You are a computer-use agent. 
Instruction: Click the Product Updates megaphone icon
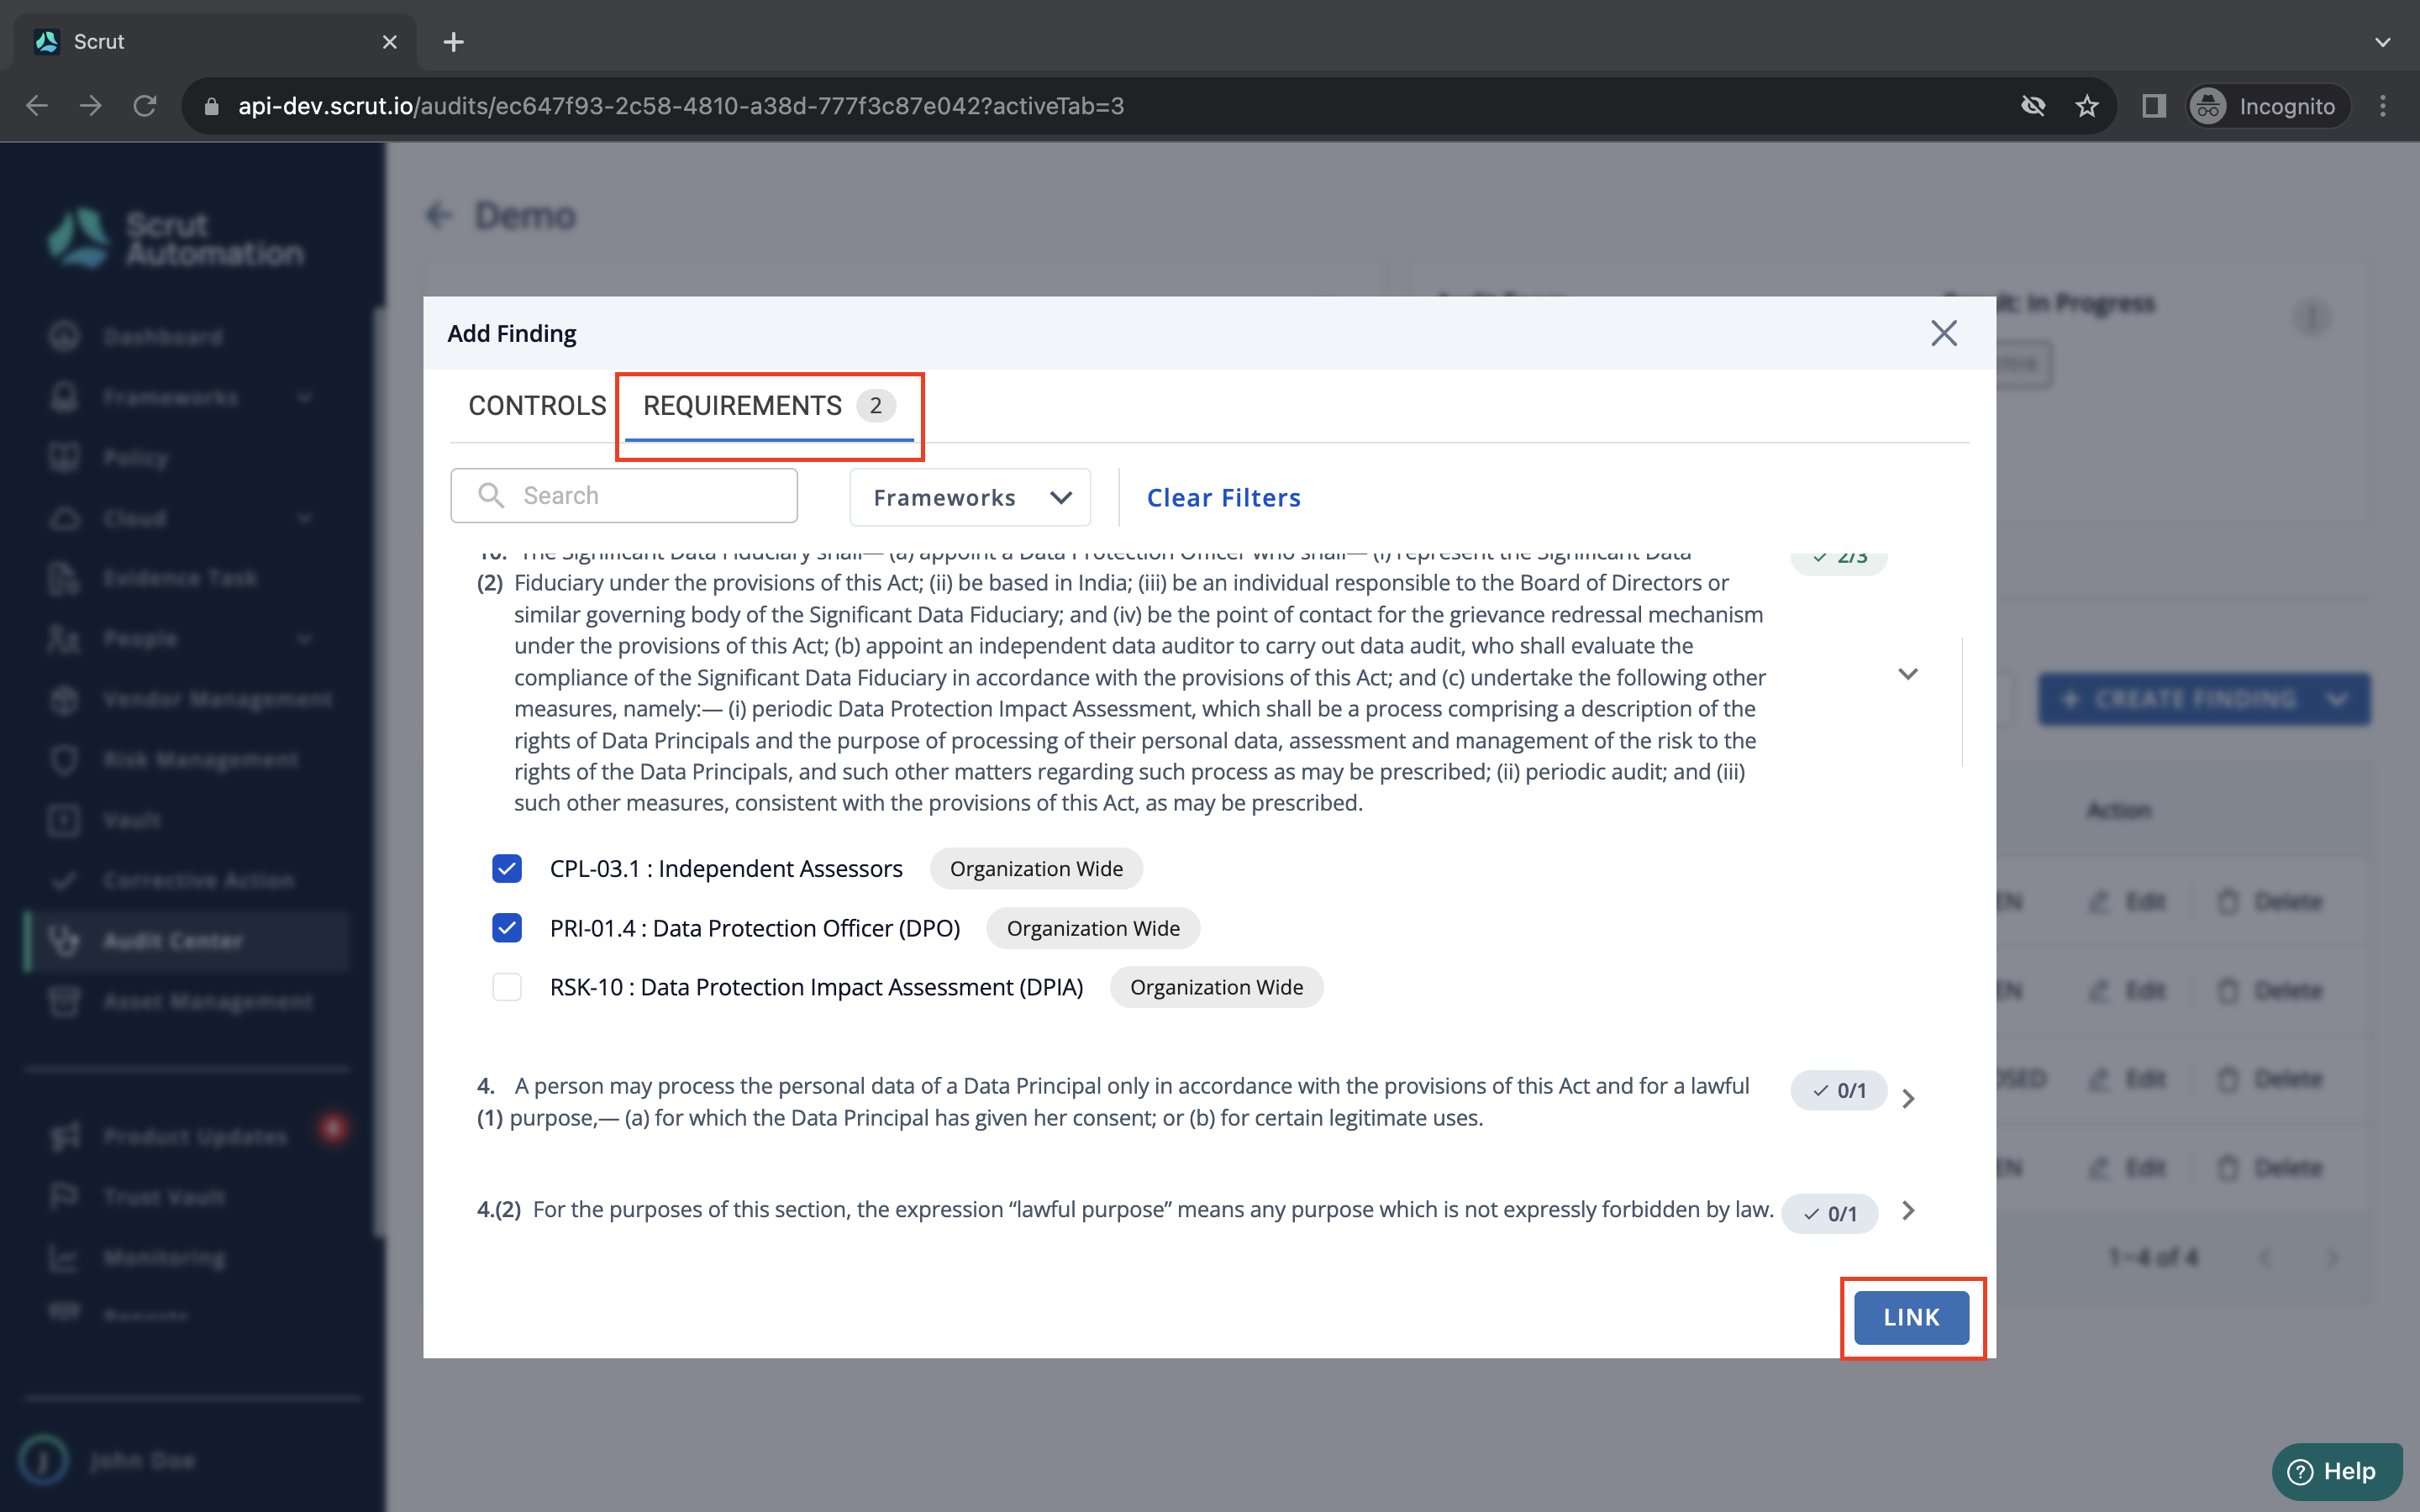64,1136
